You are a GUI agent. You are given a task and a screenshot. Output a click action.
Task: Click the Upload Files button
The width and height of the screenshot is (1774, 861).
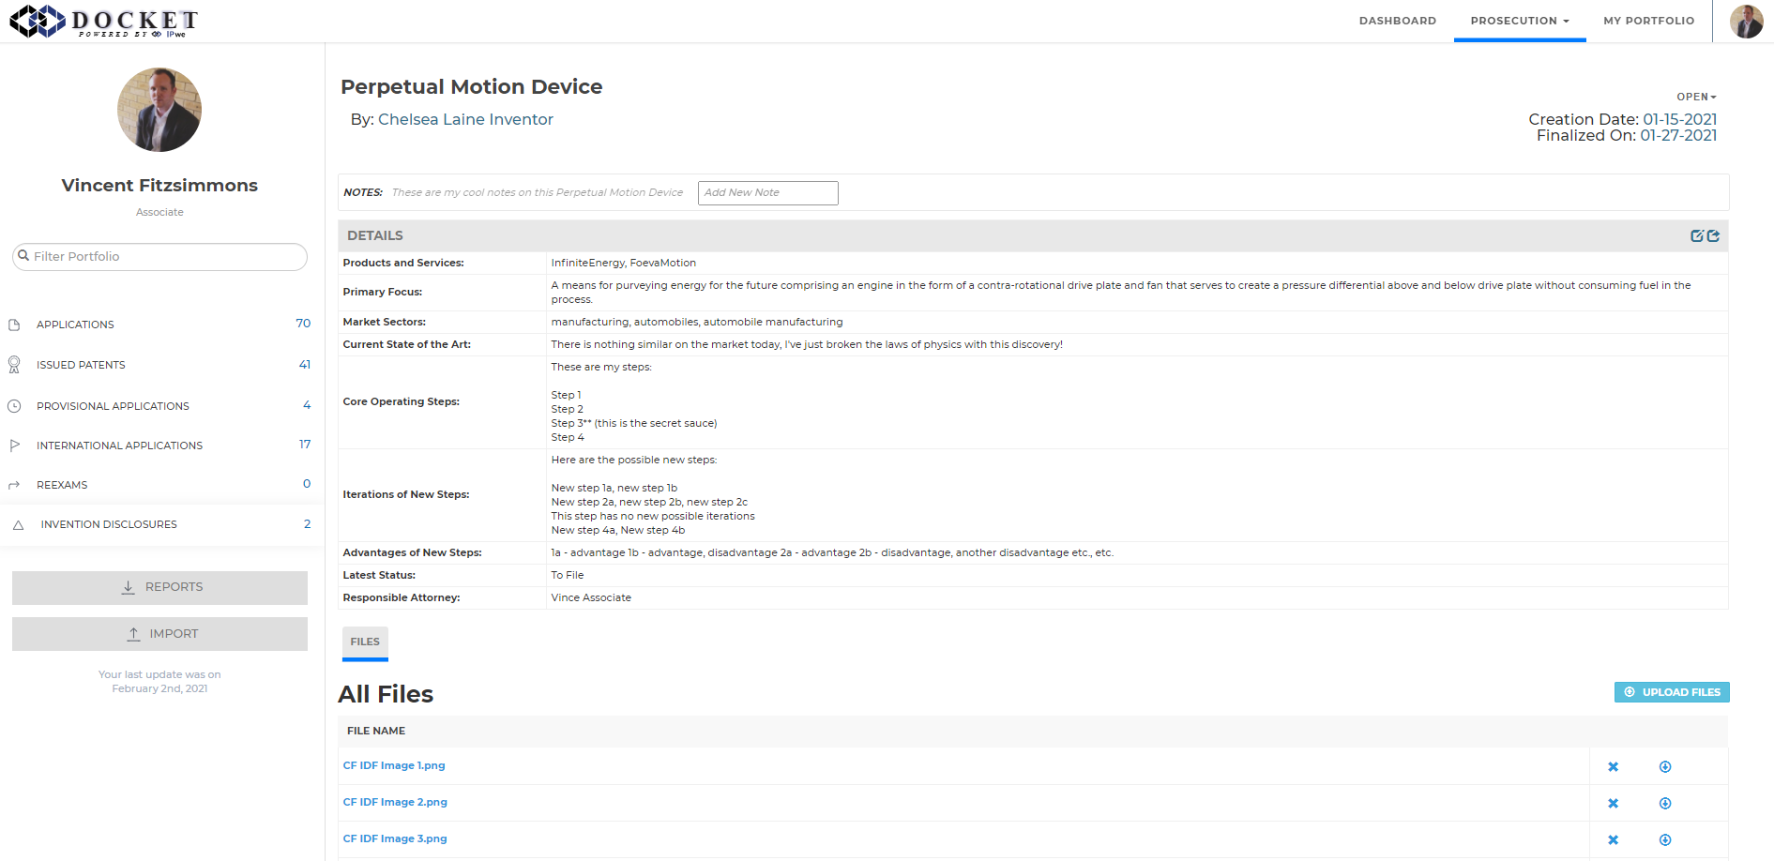coord(1672,692)
